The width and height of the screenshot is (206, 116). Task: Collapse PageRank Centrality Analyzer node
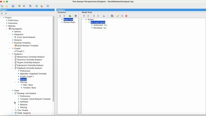(12, 68)
